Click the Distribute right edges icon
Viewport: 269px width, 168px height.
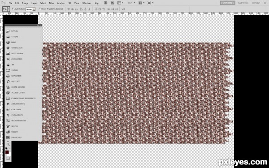[117, 9]
